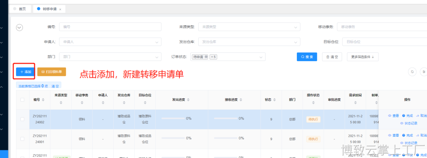Click order number ZY20211124002

(x=40, y=119)
